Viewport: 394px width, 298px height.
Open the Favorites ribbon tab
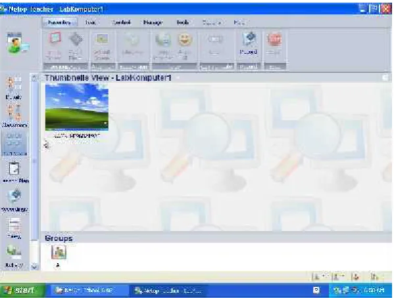[60, 22]
